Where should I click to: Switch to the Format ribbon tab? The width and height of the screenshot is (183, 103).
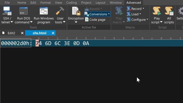pos(45,3)
